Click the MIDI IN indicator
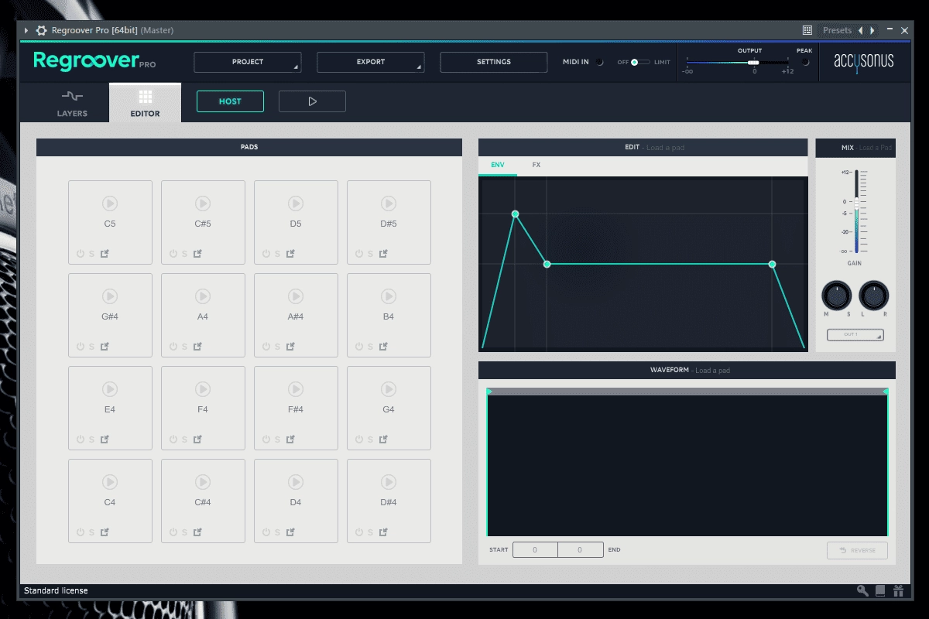The width and height of the screenshot is (929, 619). pos(599,62)
